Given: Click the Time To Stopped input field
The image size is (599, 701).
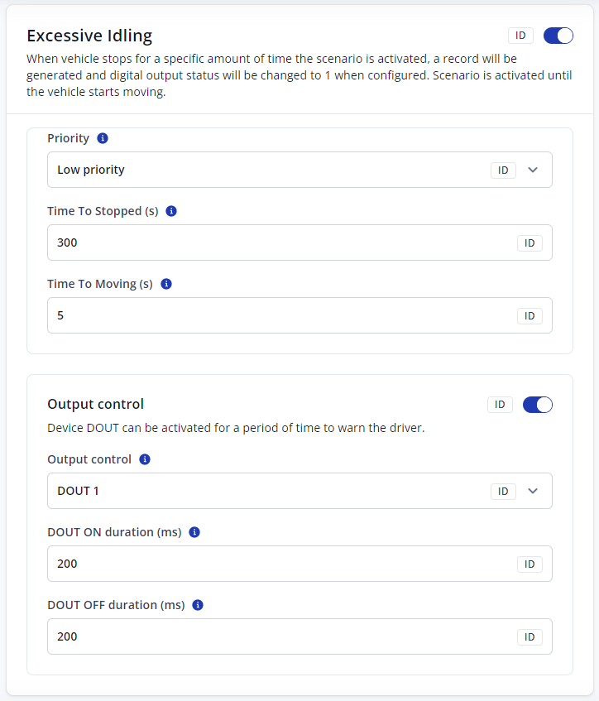Looking at the screenshot, I should point(273,242).
